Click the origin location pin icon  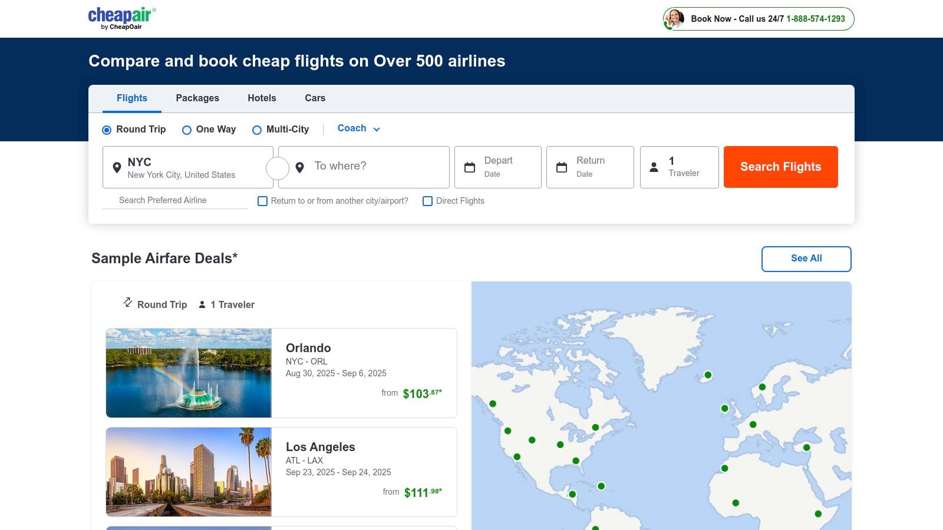point(117,168)
